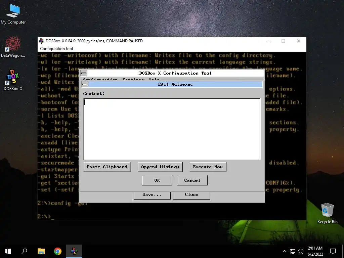344x258 pixels.
Task: Click the Execute Now button
Action: pos(208,167)
